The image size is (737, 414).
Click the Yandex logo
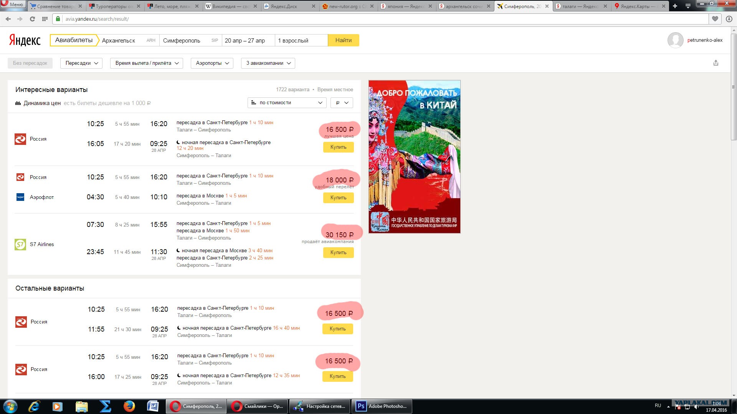[x=25, y=40]
